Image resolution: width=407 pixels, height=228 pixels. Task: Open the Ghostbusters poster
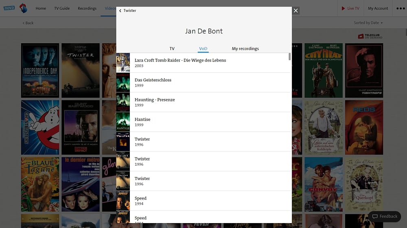pos(40,127)
